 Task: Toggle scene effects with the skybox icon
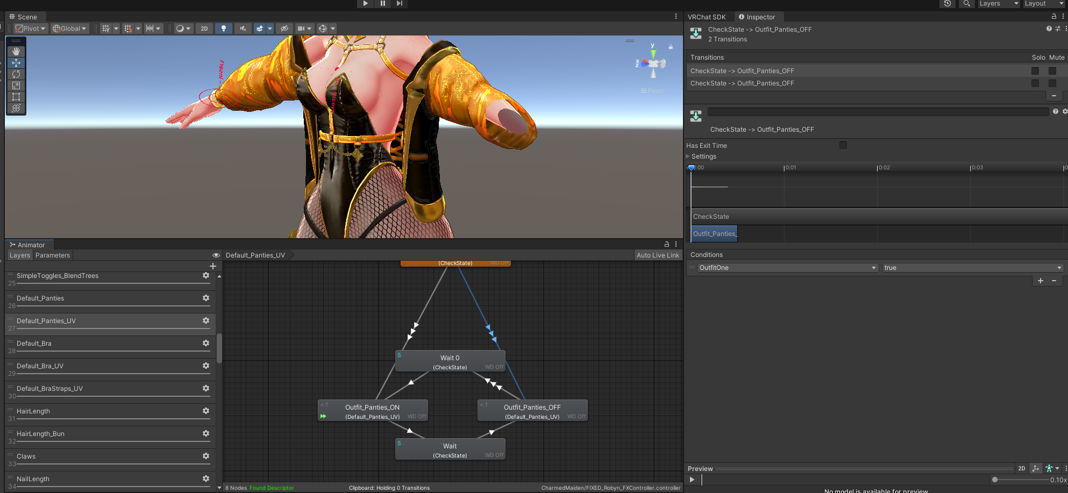pos(260,28)
